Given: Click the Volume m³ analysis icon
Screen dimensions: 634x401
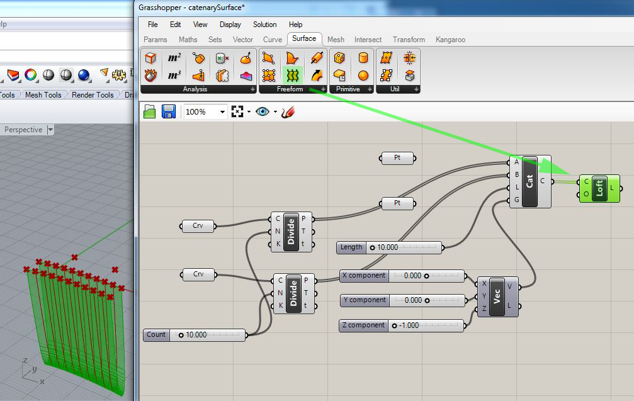Looking at the screenshot, I should [x=174, y=75].
